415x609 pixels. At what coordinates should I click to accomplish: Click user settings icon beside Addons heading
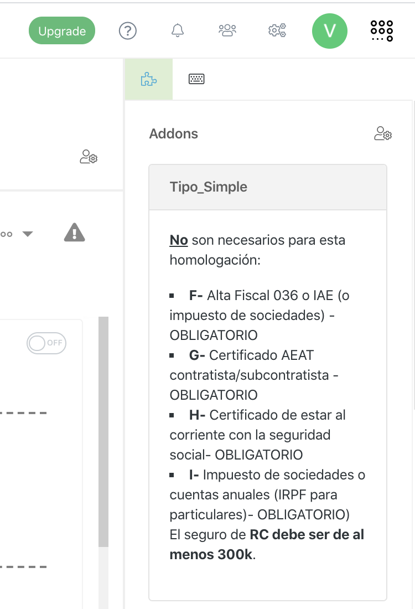383,133
